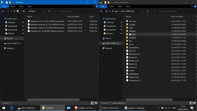This screenshot has width=197, height=111.
Task: Go forward in USB-A-RENO window
Action: click(106, 11)
